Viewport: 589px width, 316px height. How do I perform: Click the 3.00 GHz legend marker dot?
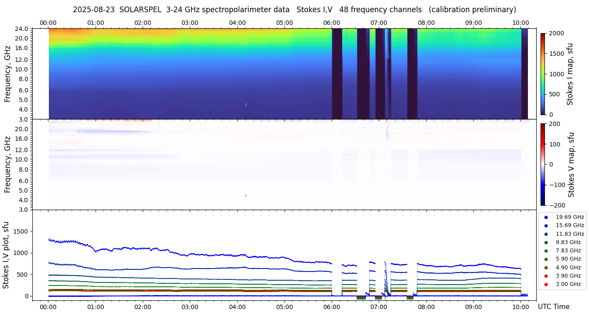click(x=546, y=284)
